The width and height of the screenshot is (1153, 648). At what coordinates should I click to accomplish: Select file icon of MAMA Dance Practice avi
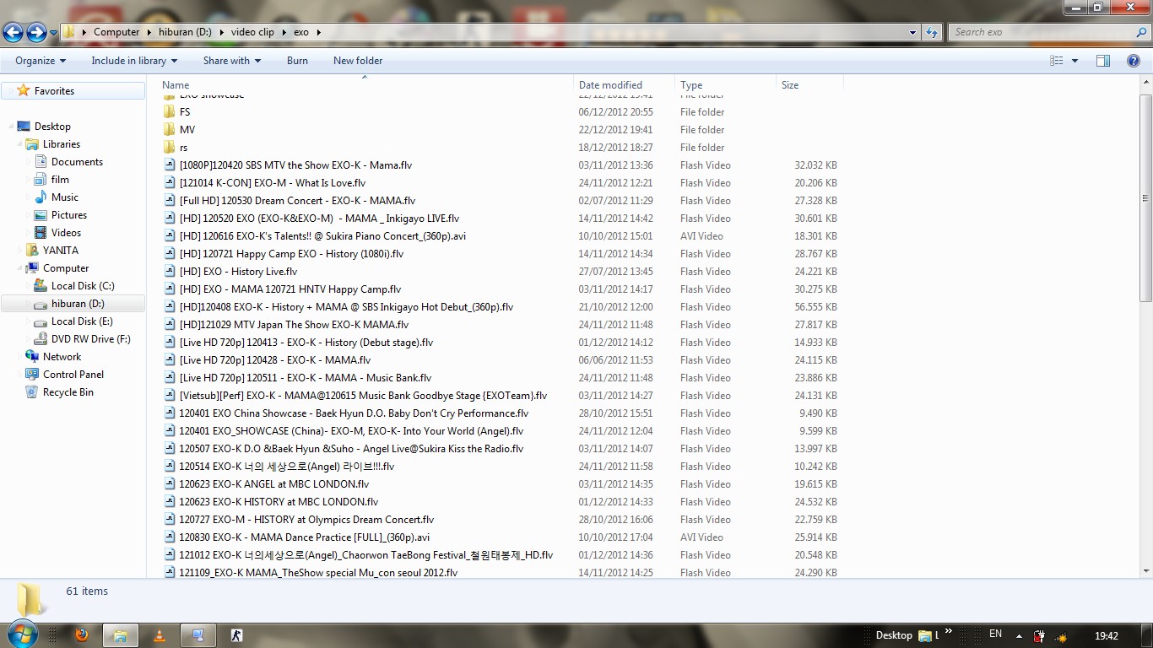(x=170, y=537)
